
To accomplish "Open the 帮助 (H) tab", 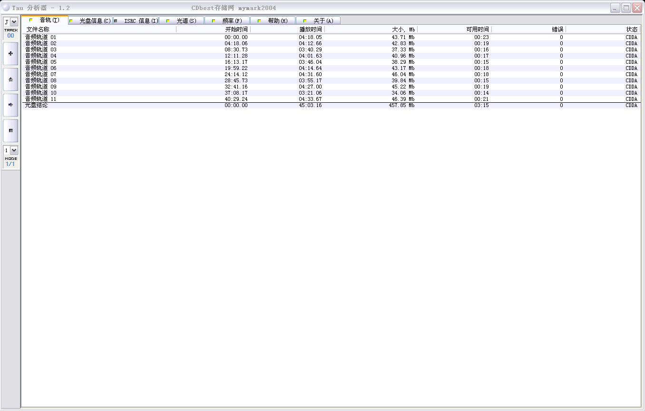I will [273, 20].
